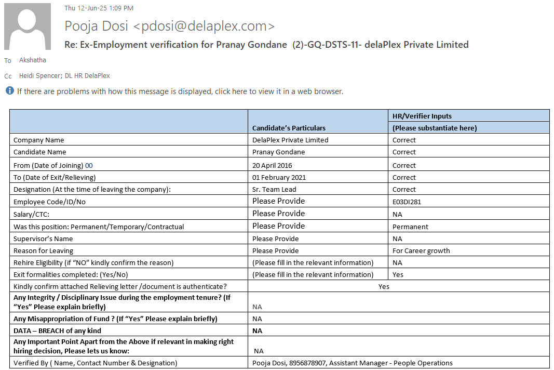
Task: Click the 01 February 2021 cell
Action: point(279,178)
